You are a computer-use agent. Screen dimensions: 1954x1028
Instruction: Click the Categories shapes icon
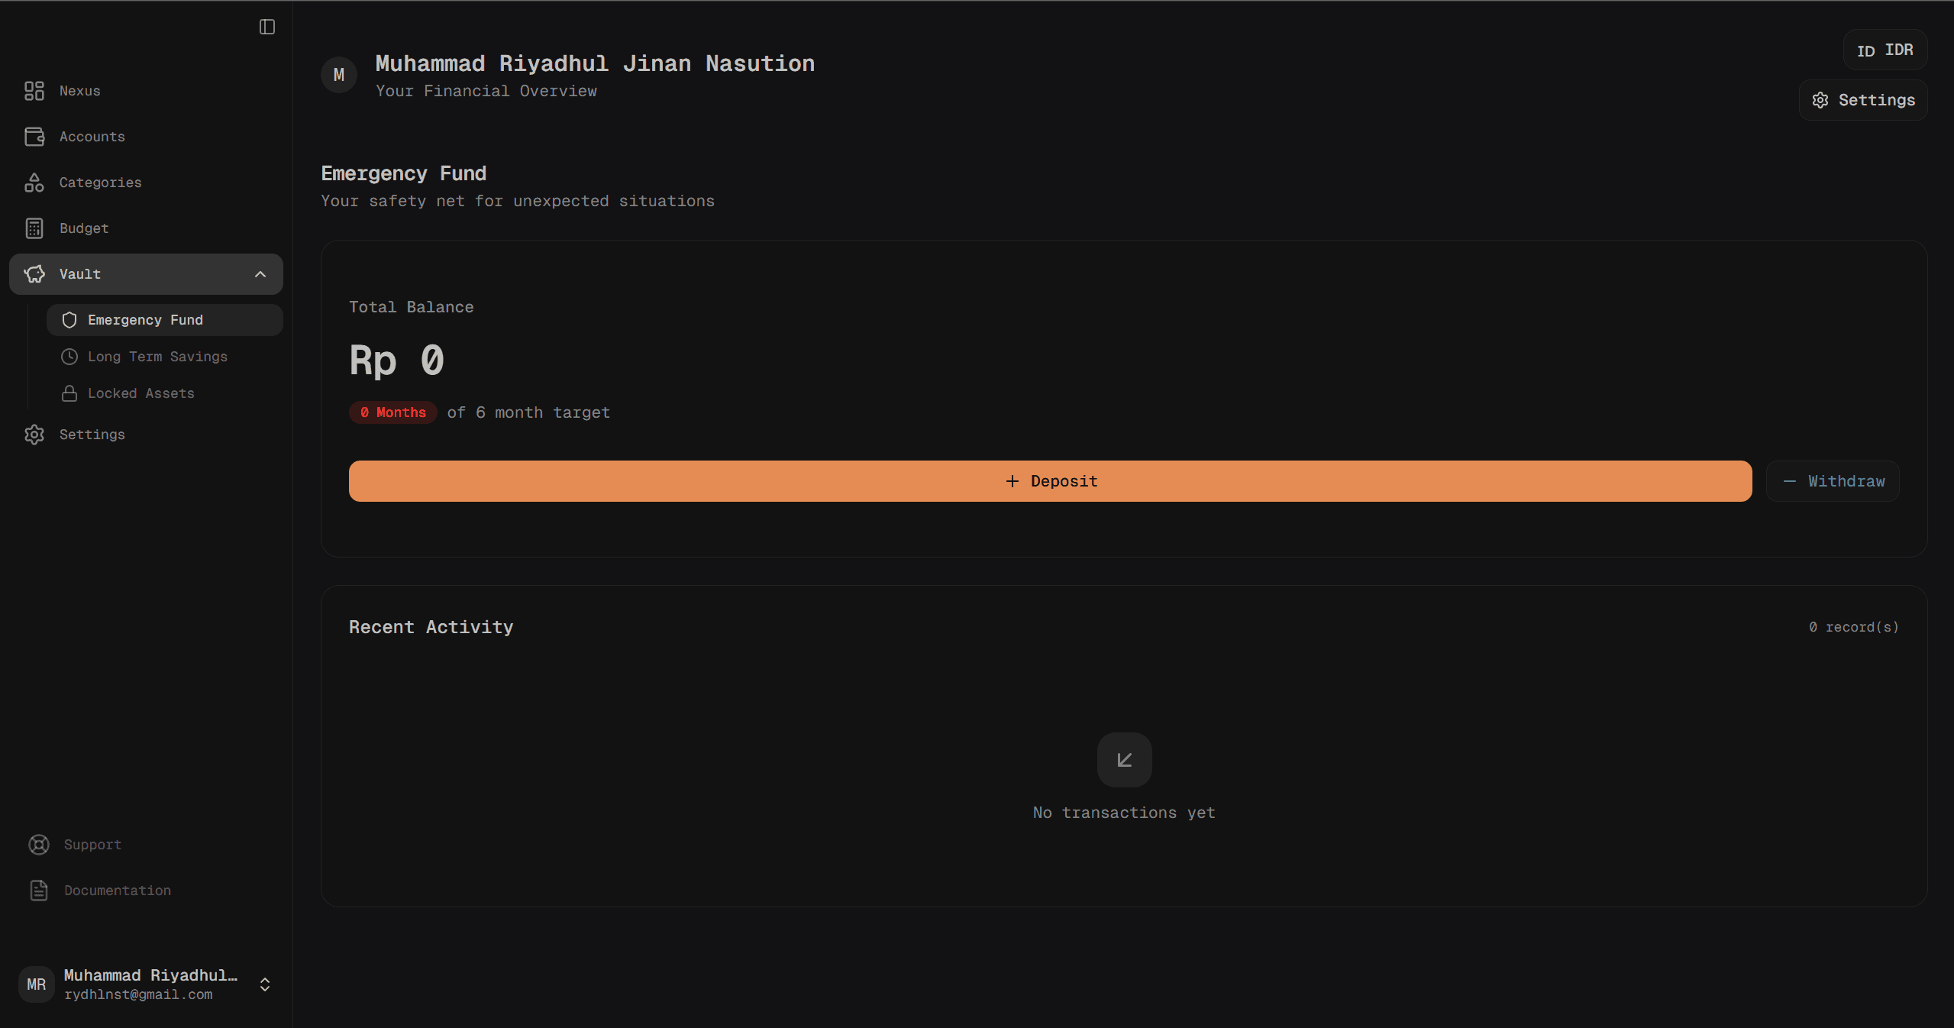(34, 183)
